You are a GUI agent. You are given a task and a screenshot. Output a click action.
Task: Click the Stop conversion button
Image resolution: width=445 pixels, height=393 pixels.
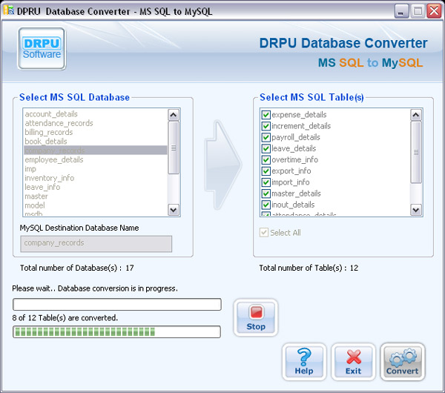pos(255,317)
